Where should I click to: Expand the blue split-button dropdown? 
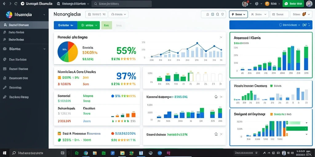click(x=72, y=25)
